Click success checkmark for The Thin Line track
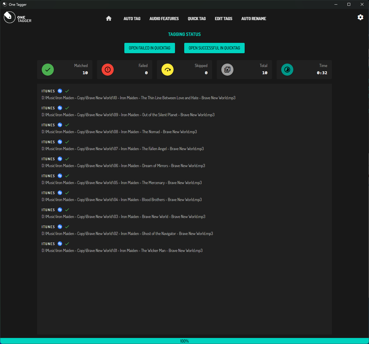The height and width of the screenshot is (344, 369). tap(67, 91)
